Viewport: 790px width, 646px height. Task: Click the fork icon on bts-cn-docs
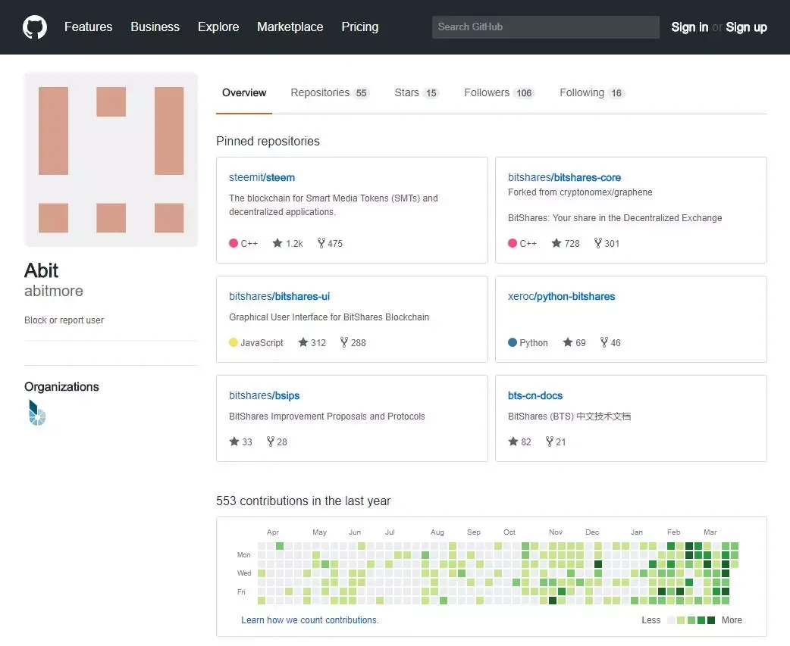click(550, 442)
